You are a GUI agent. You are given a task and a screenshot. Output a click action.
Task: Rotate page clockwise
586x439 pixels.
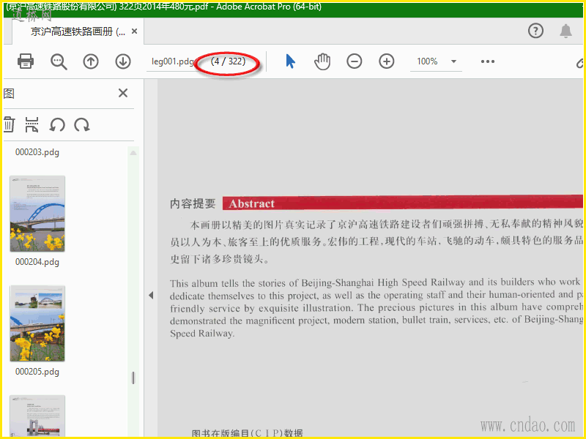[x=81, y=124]
